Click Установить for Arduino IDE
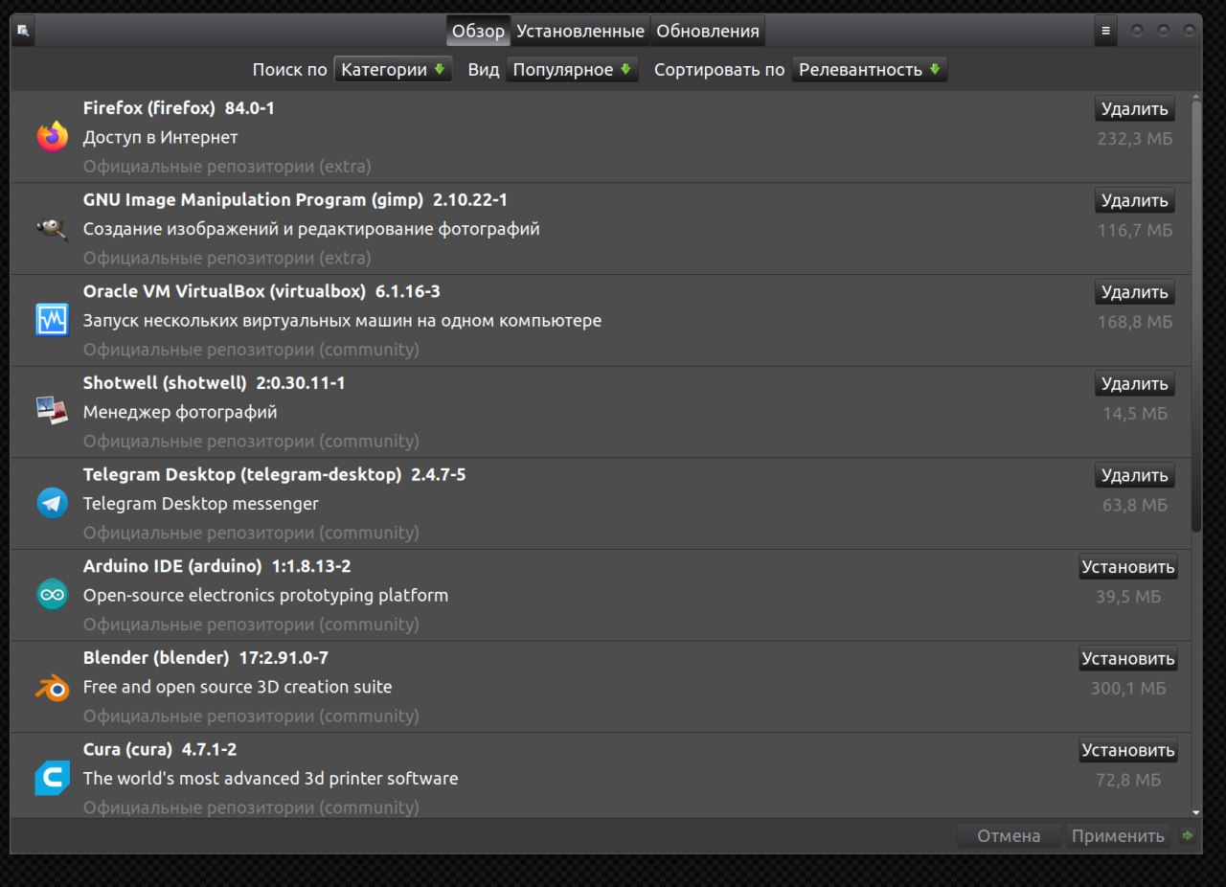This screenshot has width=1226, height=887. (x=1128, y=567)
